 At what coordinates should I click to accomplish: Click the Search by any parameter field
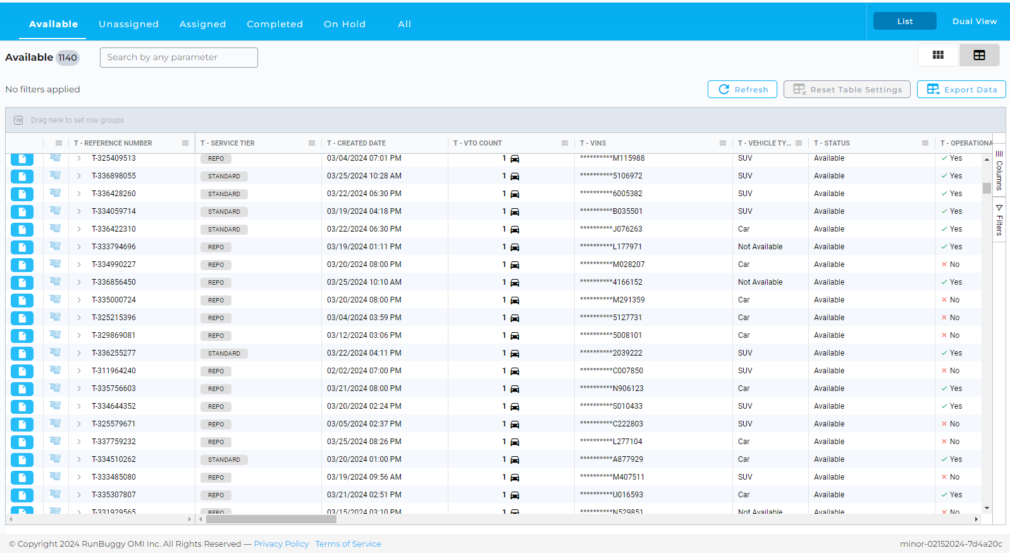click(179, 57)
